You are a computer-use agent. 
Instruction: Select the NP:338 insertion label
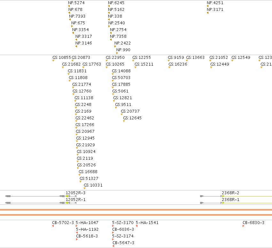point(115,16)
